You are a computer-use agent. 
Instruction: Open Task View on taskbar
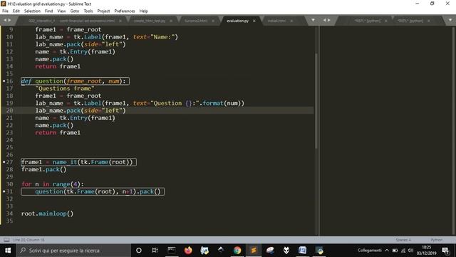coord(155,251)
